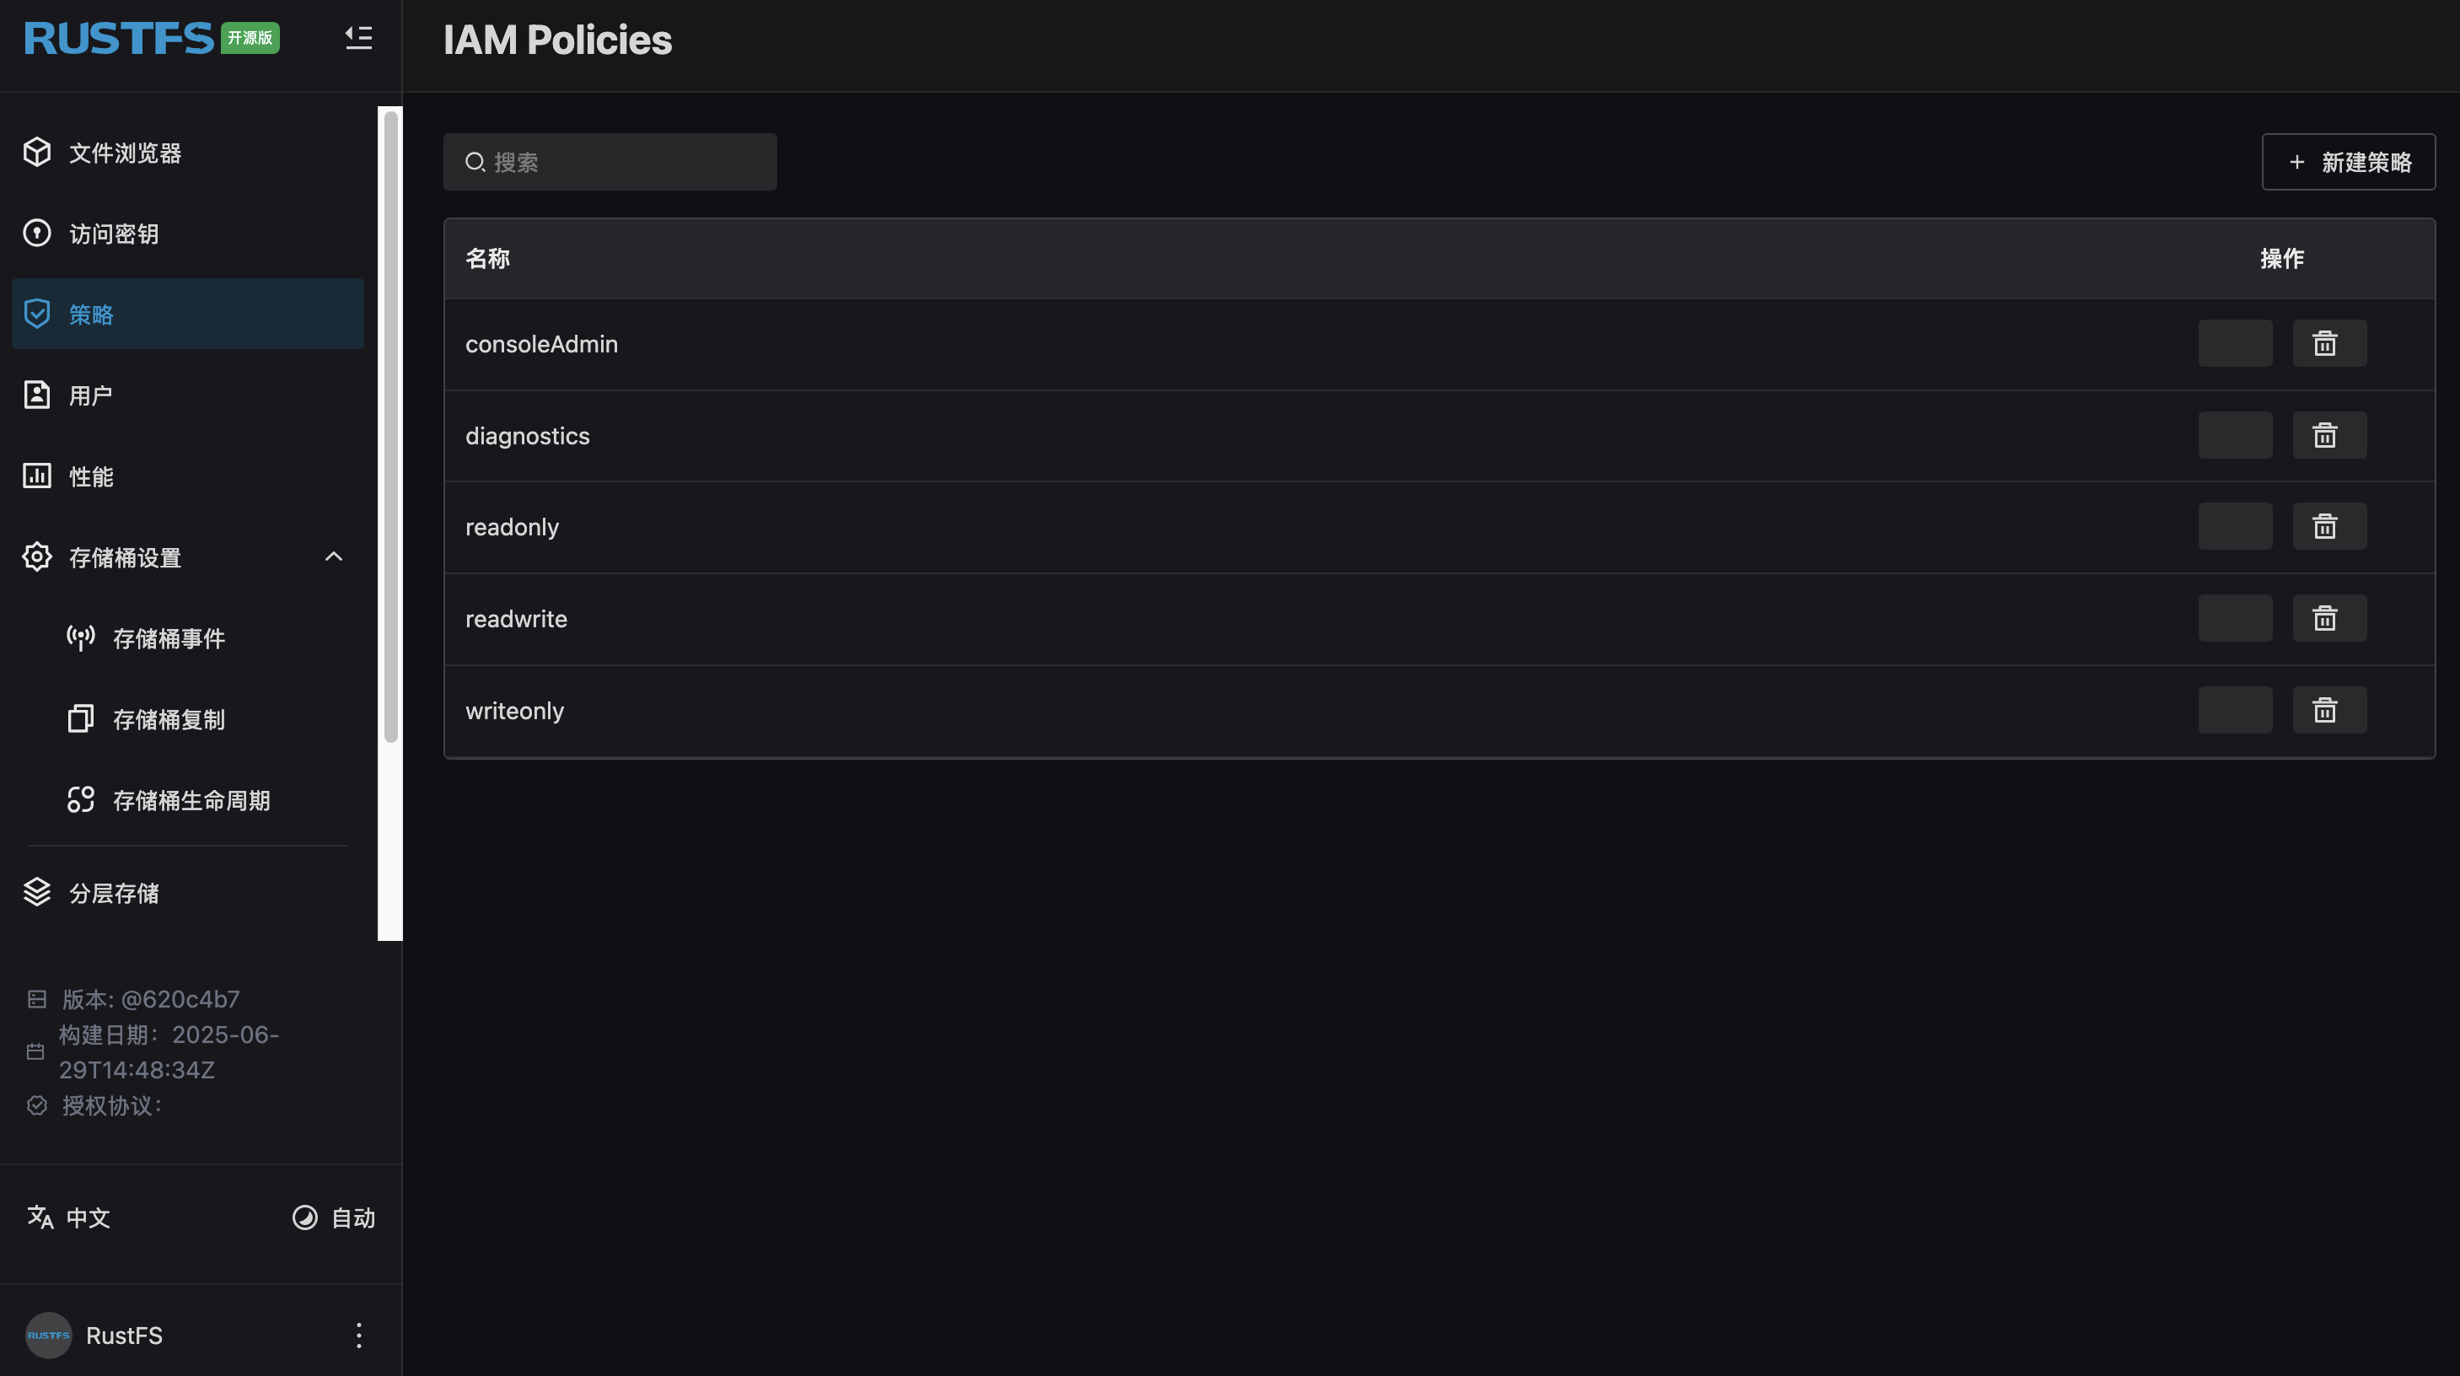Open 存储桶生命周期 lifecycle settings

tap(191, 800)
